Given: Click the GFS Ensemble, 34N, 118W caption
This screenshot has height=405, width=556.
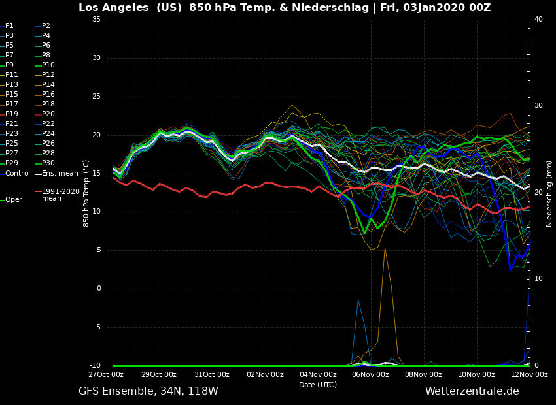Looking at the screenshot, I should click(148, 391).
